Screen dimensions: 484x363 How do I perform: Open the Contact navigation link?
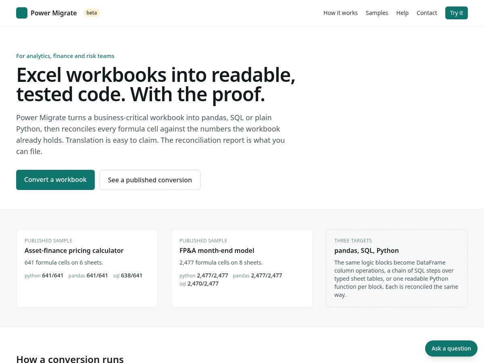point(427,13)
